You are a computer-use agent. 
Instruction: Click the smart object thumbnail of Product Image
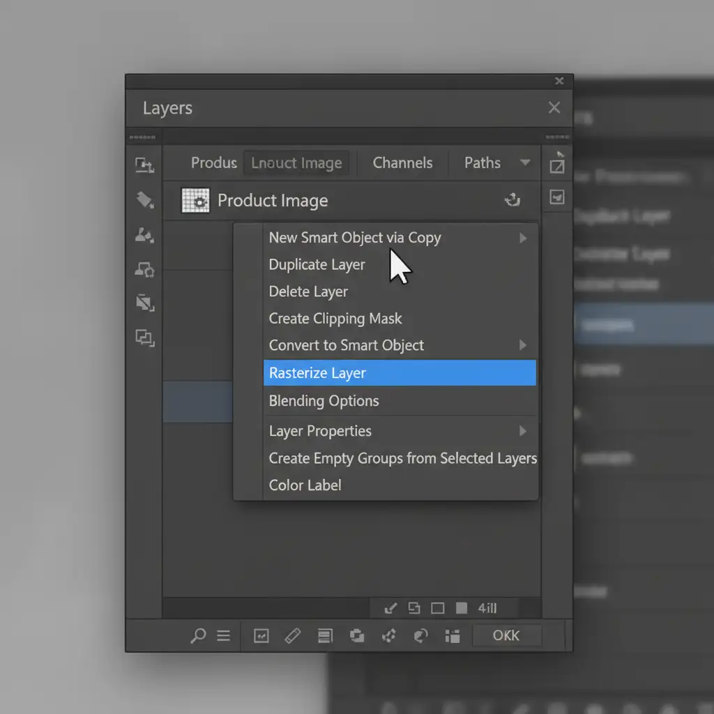pos(195,201)
